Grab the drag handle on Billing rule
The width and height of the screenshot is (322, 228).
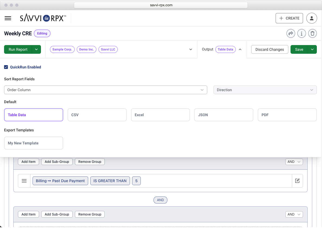pyautogui.click(x=24, y=181)
